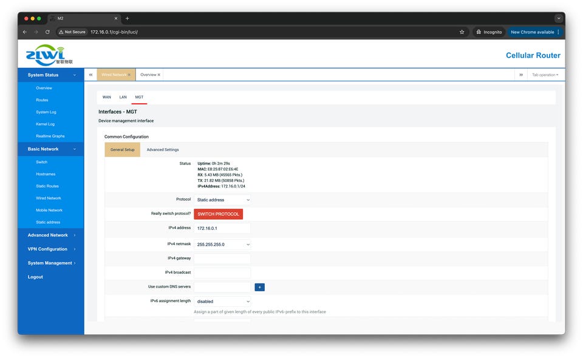Click the address bar URL 172.16.0.1

114,32
